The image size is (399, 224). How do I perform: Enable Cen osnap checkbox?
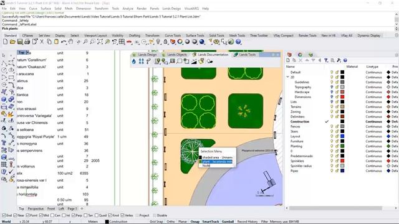(x=52, y=215)
